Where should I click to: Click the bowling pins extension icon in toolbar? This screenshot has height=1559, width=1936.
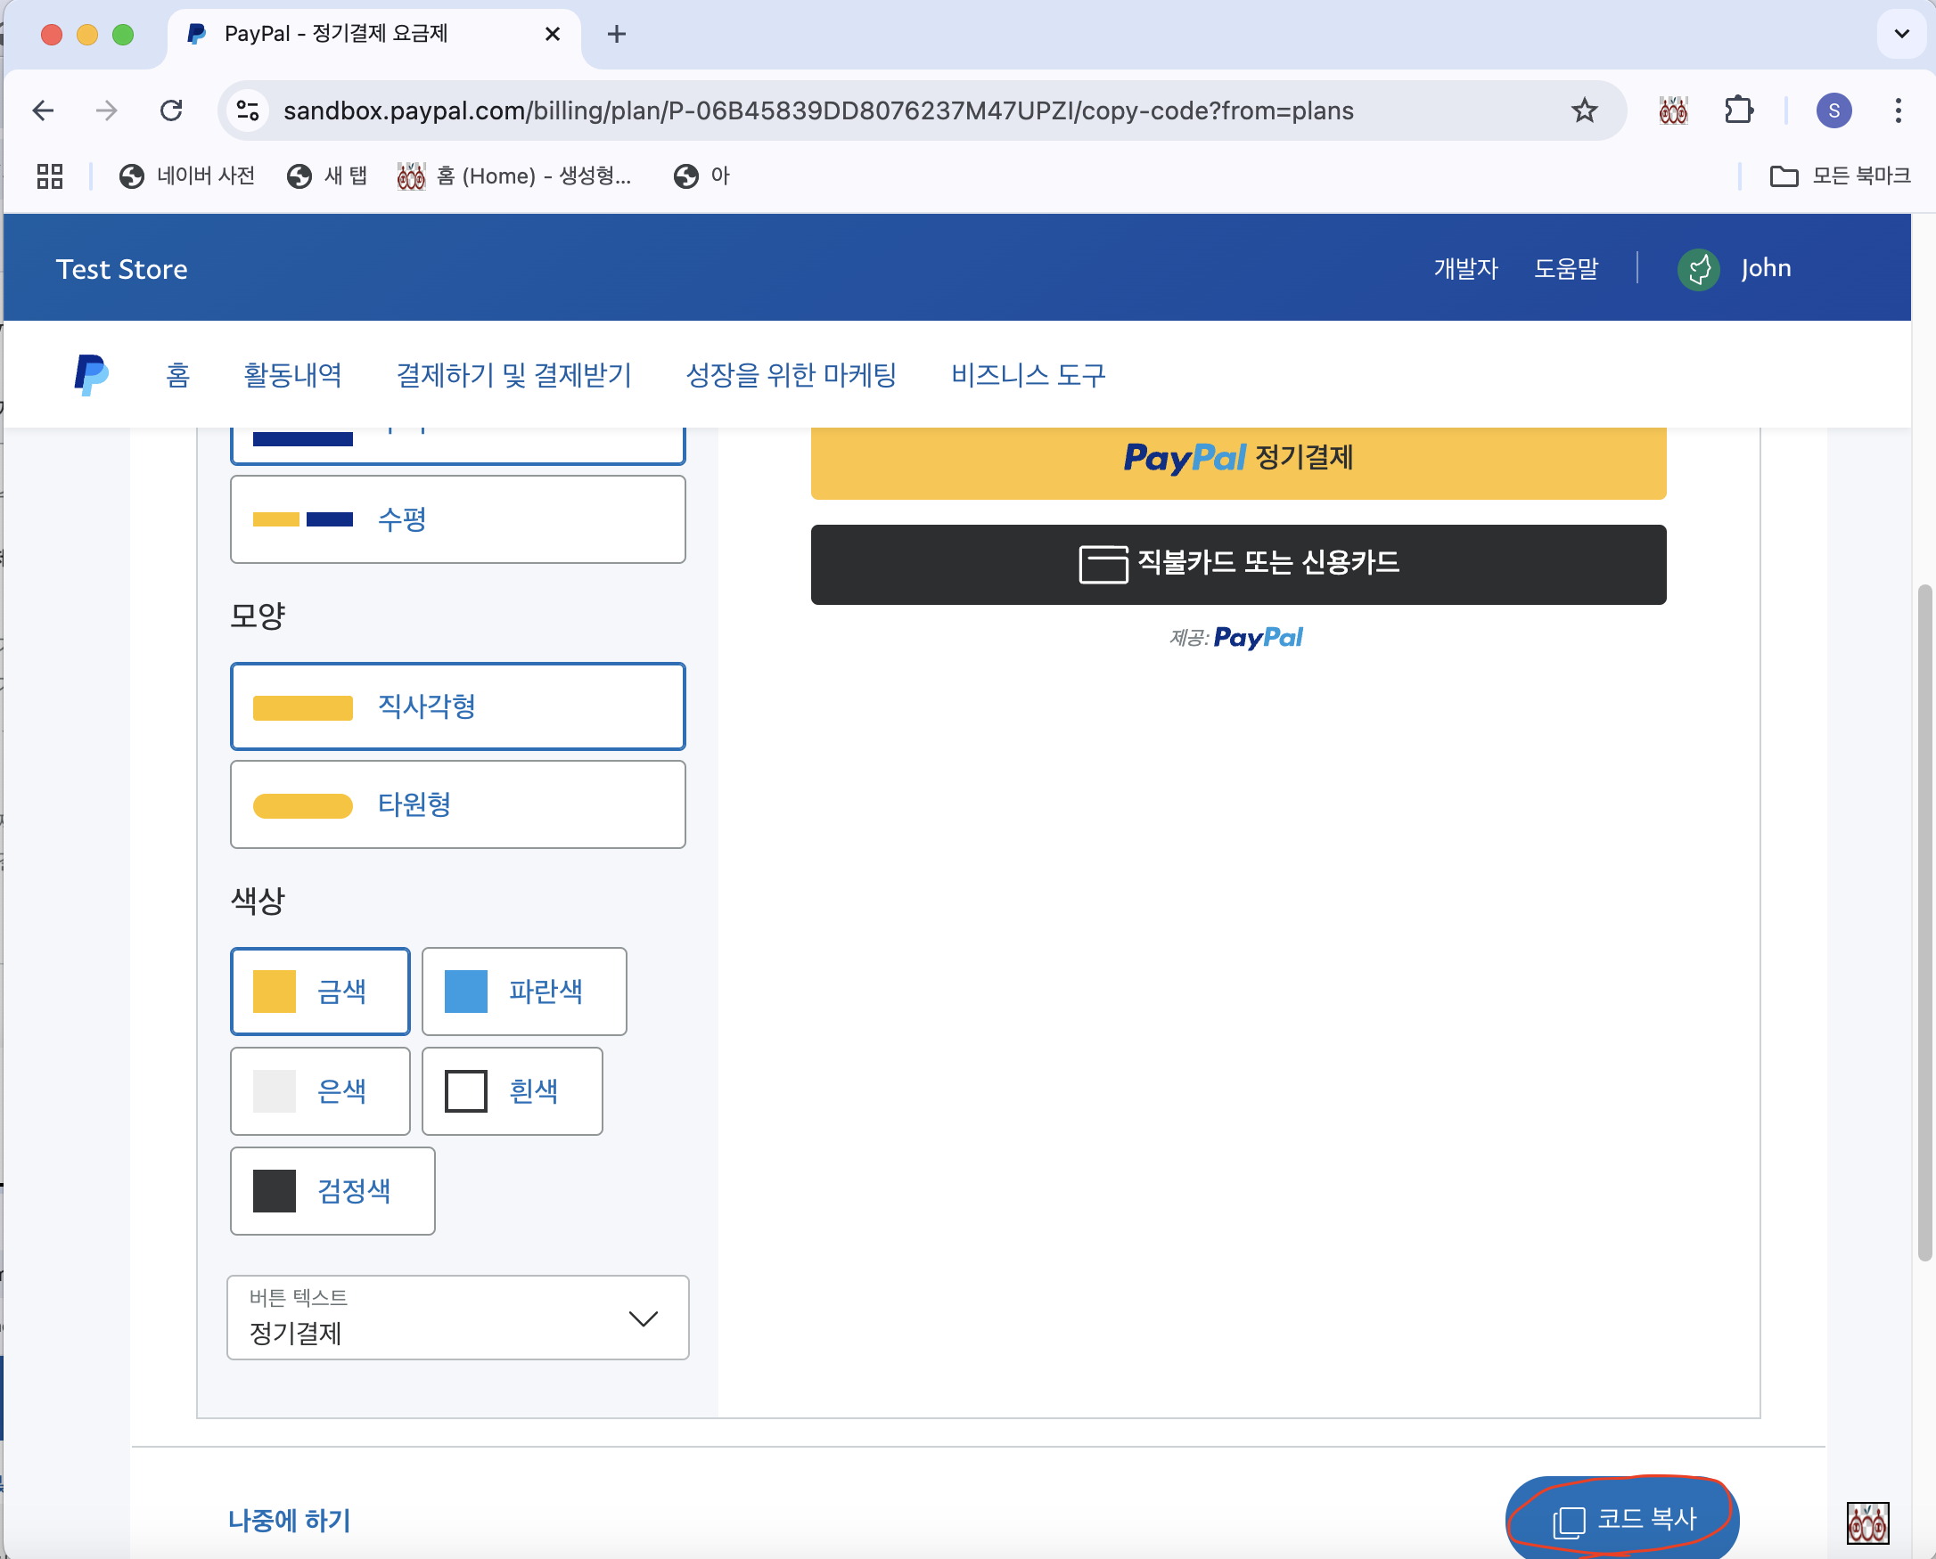point(1673,110)
